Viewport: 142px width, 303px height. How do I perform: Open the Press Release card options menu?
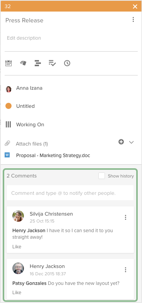click(x=133, y=20)
